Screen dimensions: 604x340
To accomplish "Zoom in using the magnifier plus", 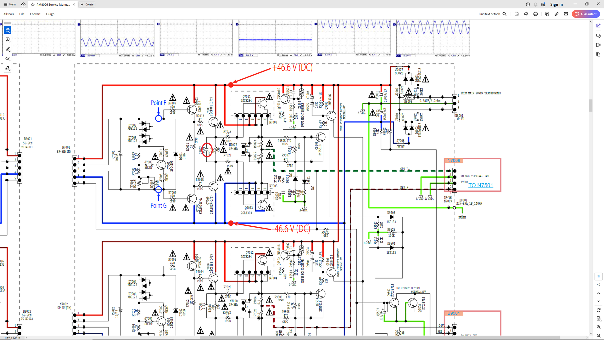I will [598, 327].
